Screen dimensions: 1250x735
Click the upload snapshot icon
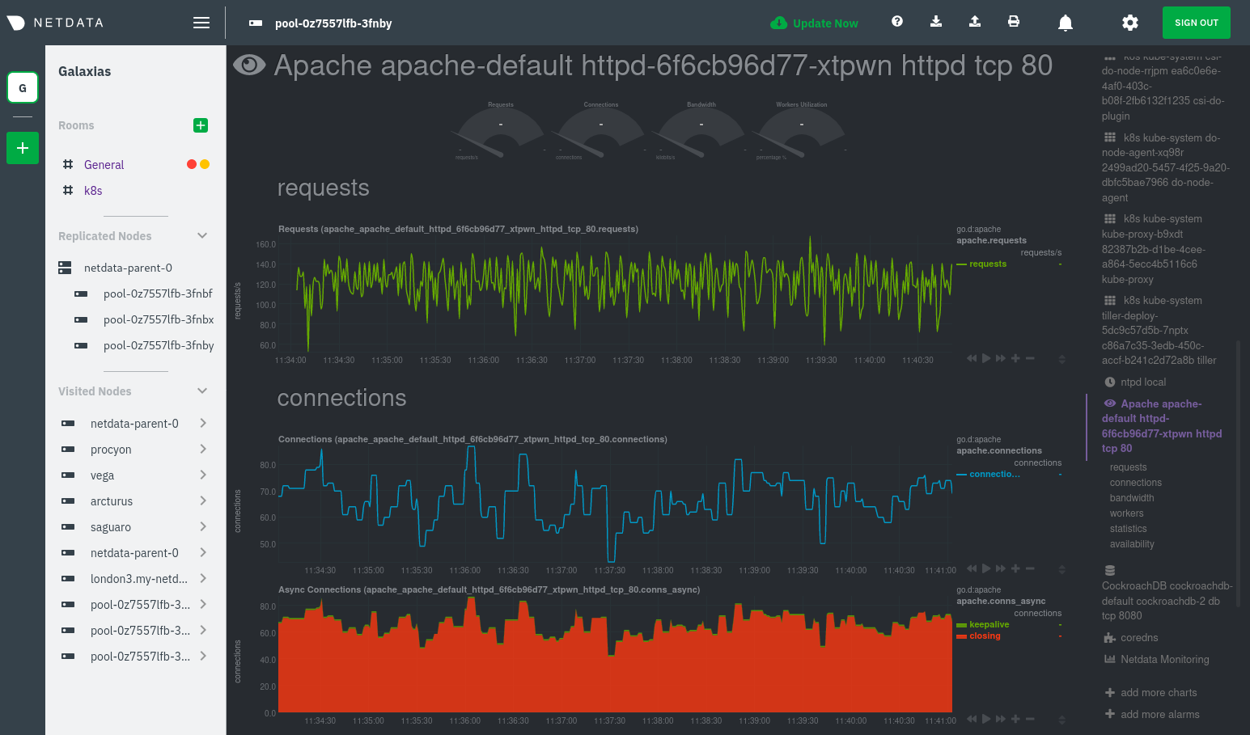[975, 22]
